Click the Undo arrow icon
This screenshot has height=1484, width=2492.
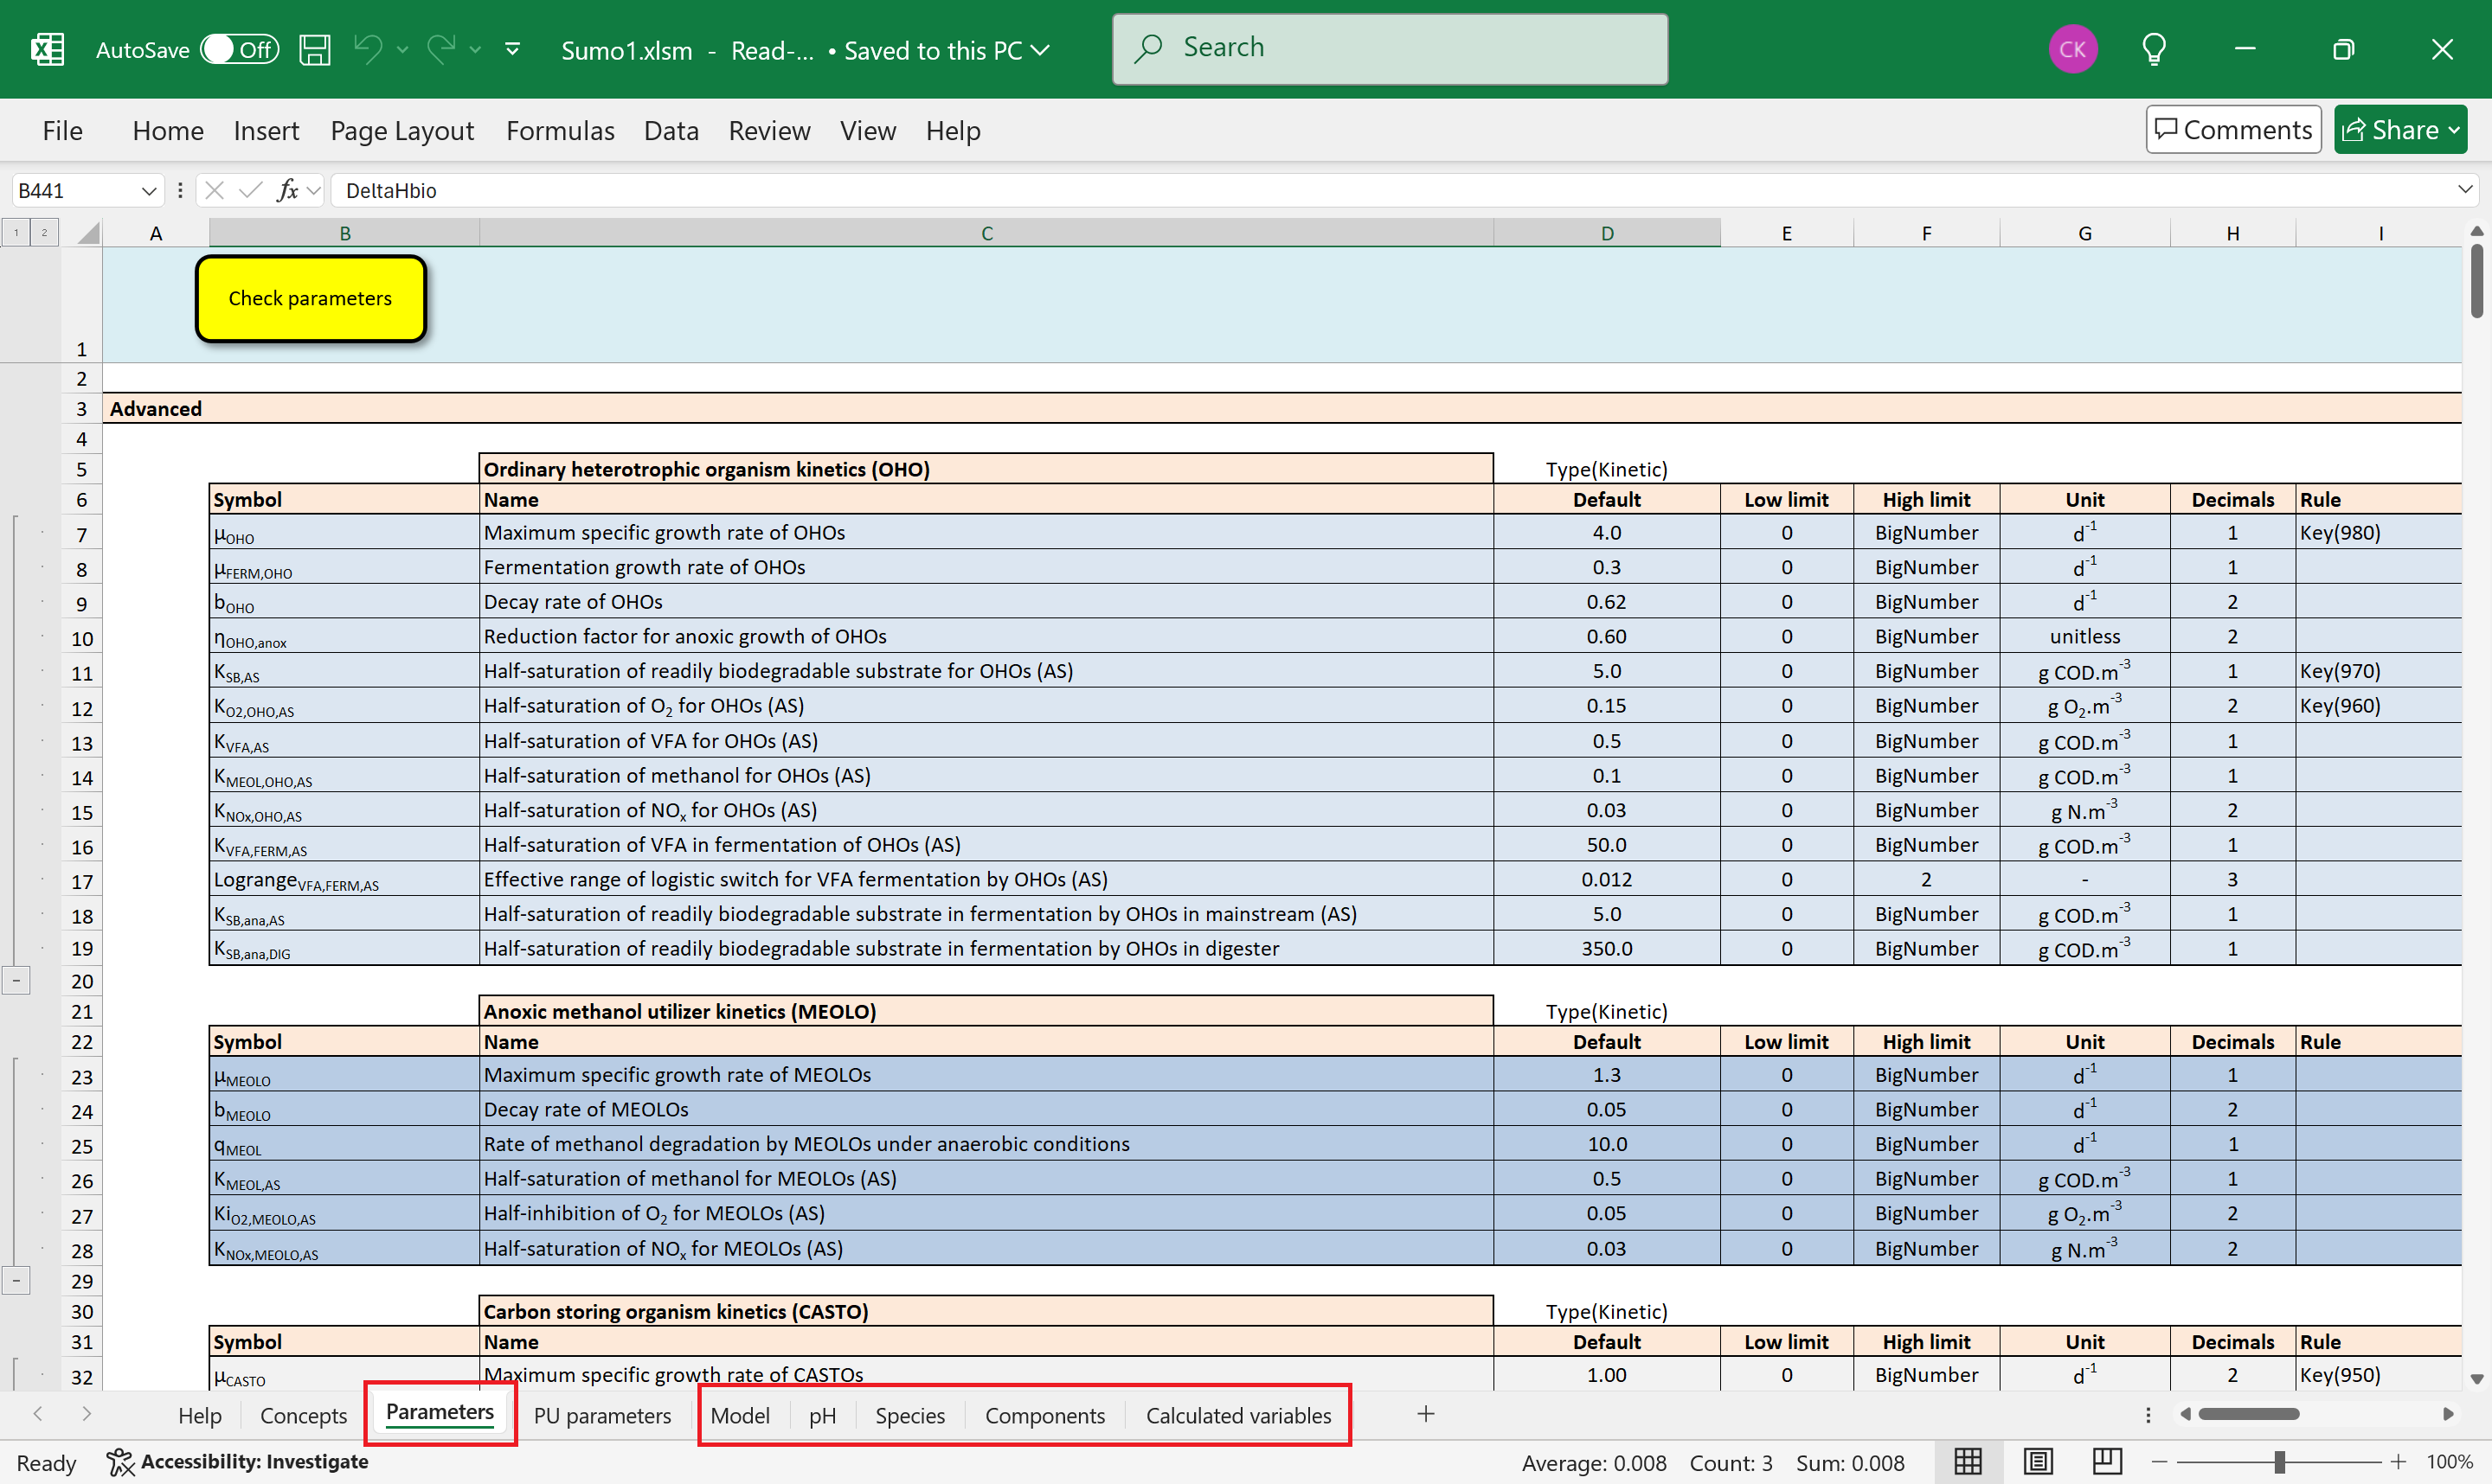[367, 49]
